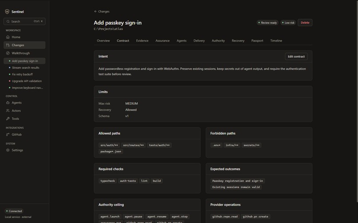Click the infra/** forbidden path chip
The image size is (358, 223).
point(232,145)
